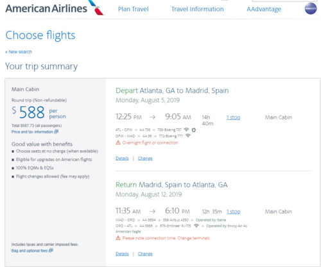The image size is (321, 267).
Task: Click the power outlet icon on ATL-DFW flight
Action: click(194, 130)
